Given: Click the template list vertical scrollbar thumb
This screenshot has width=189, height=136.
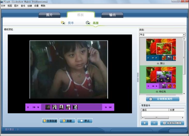Looking at the screenshot, I should click(184, 57).
